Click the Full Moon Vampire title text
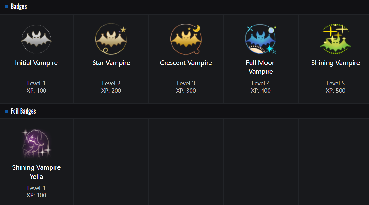 pos(261,67)
